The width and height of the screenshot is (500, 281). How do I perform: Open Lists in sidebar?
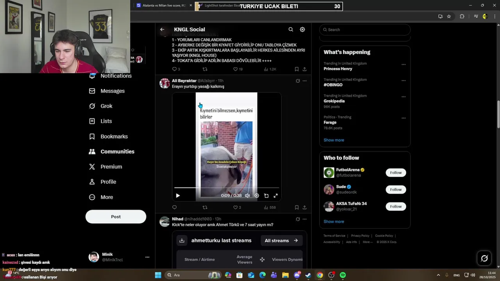(x=100, y=121)
